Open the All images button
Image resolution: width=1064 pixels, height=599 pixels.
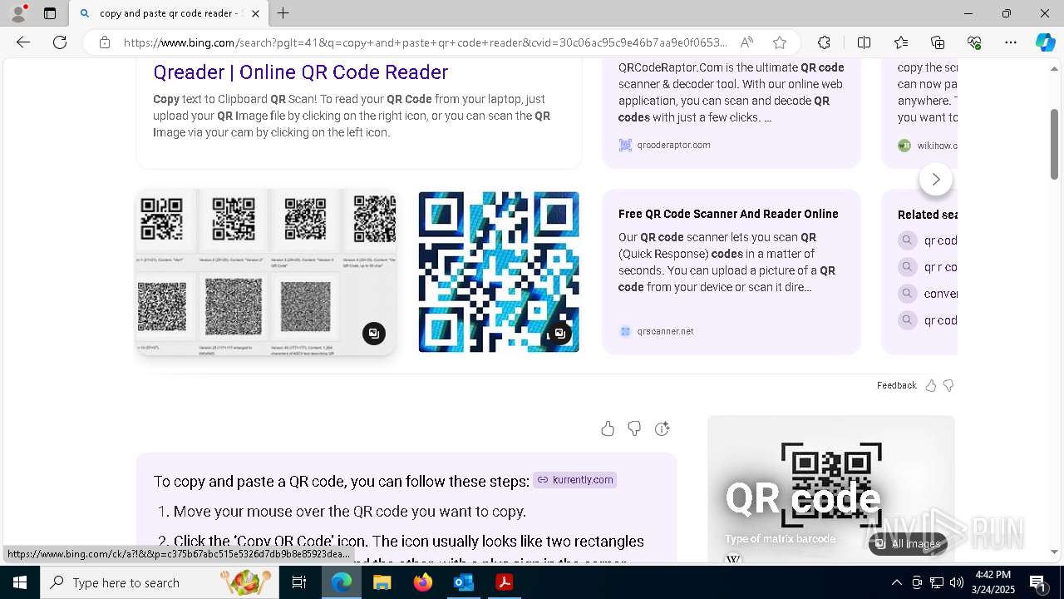908,544
